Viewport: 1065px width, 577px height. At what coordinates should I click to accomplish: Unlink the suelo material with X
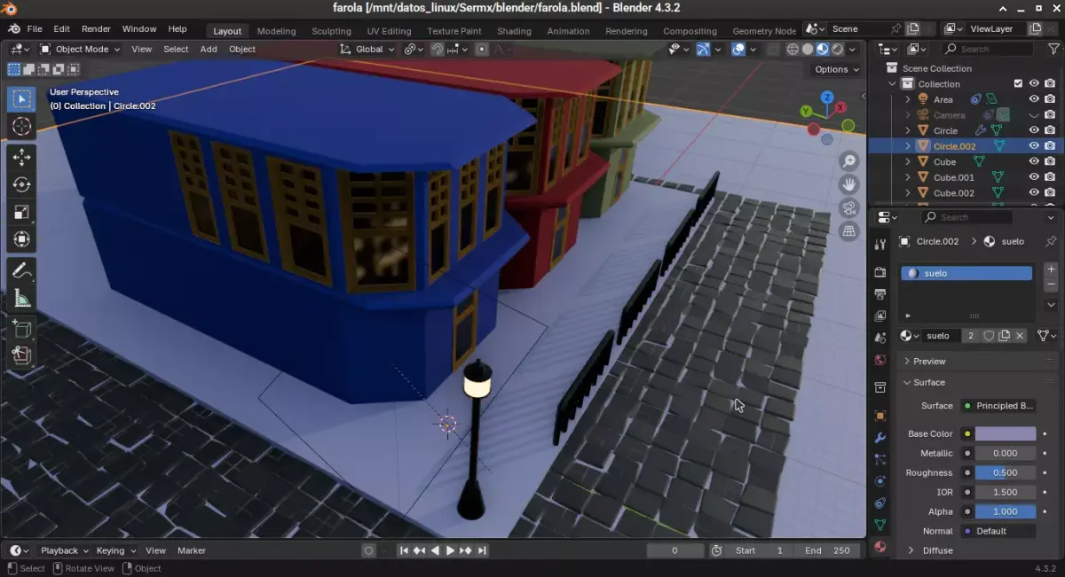1020,336
